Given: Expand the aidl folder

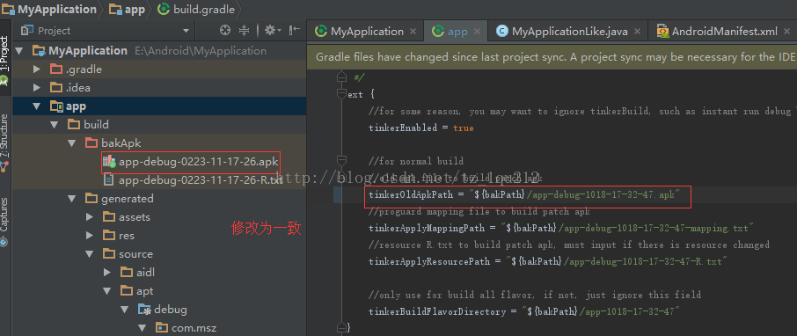Looking at the screenshot, I should [107, 273].
